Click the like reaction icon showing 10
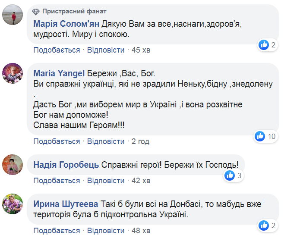The image size is (300, 238). [260, 136]
